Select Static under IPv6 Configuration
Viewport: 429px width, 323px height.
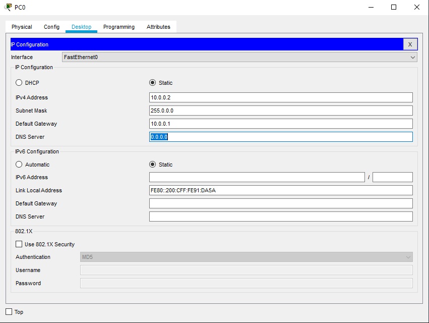[x=152, y=164]
